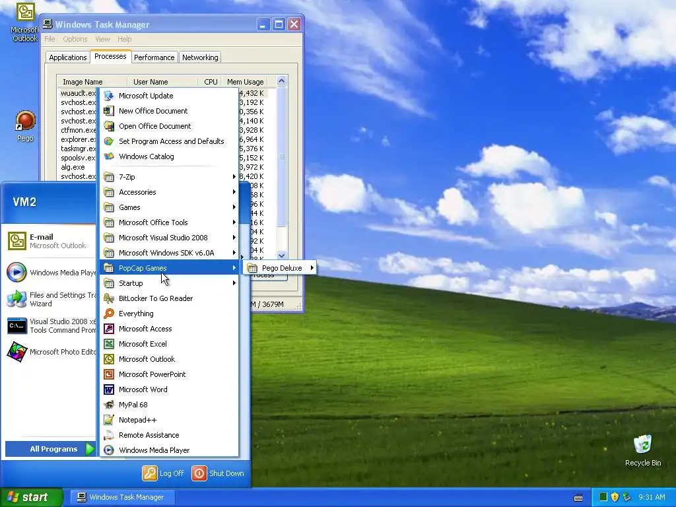Open Microsoft Access
Viewport: 676px width, 507px height.
169,329
